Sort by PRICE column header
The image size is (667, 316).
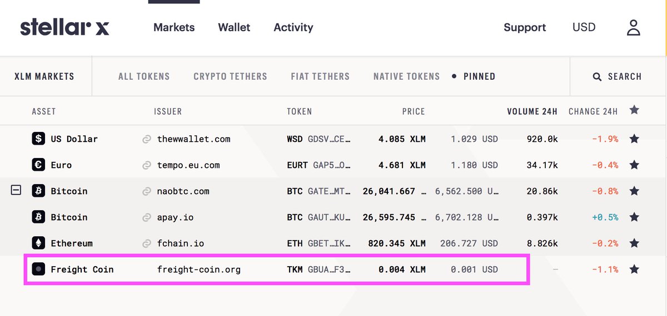point(414,111)
